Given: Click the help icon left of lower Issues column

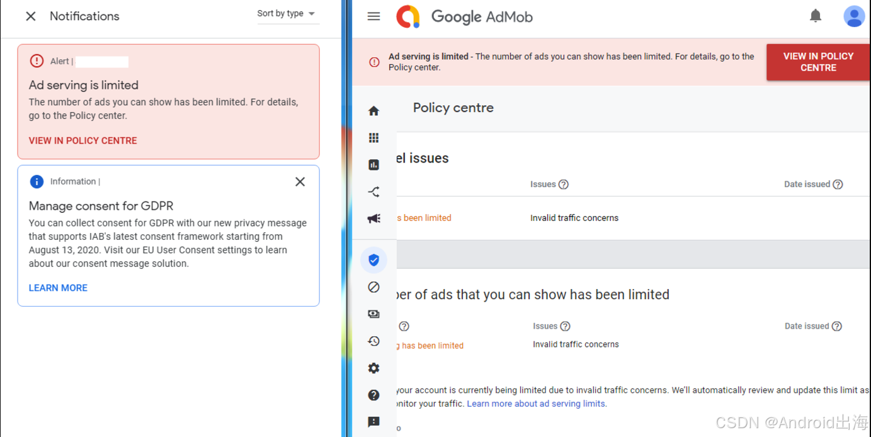Looking at the screenshot, I should tap(404, 326).
